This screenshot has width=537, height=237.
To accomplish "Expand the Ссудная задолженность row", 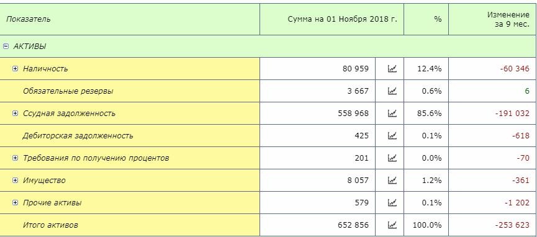I will tap(15, 114).
